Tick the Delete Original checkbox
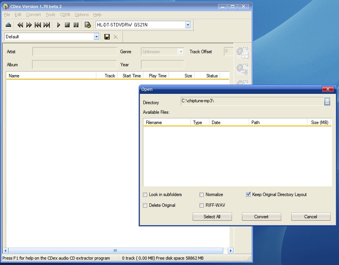Screen dimensions: 339x265 (x=145, y=205)
